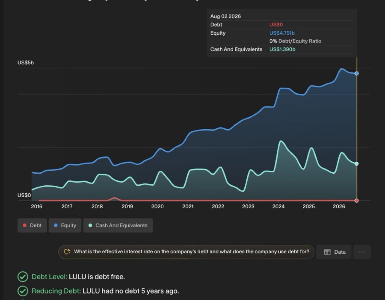
Task: Click the 2022 x-axis label
Action: pos(218,206)
